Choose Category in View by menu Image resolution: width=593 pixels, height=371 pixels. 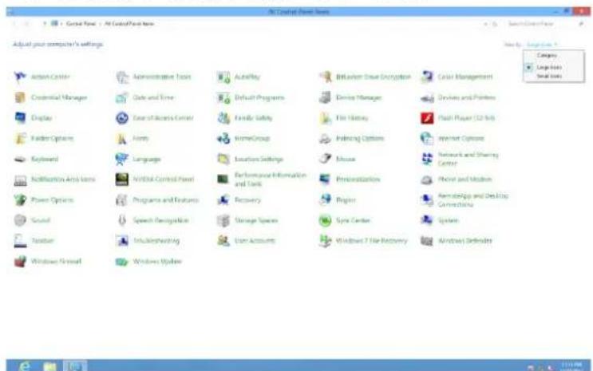[548, 56]
